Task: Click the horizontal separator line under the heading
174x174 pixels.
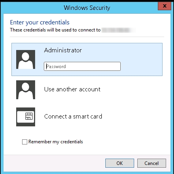Action: [87, 37]
